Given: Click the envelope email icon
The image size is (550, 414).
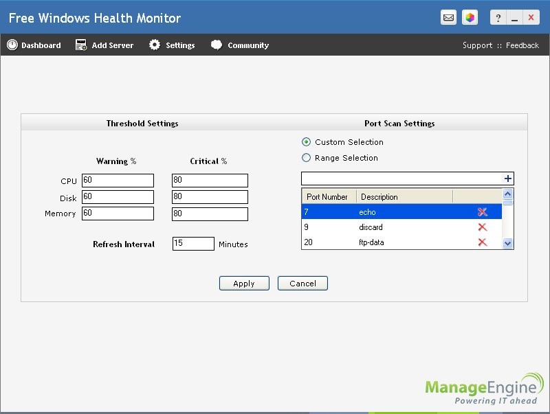Looking at the screenshot, I should pyautogui.click(x=448, y=17).
